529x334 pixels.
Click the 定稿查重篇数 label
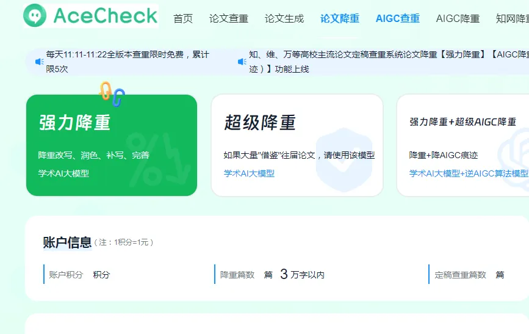(x=460, y=275)
